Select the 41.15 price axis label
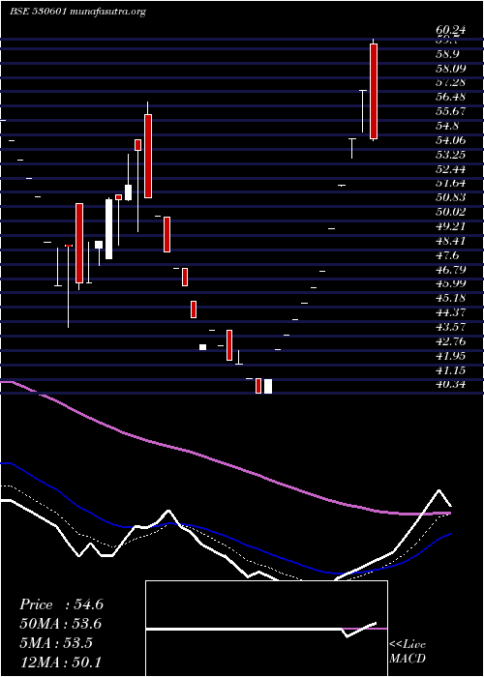Image resolution: width=484 pixels, height=677 pixels. 451,370
